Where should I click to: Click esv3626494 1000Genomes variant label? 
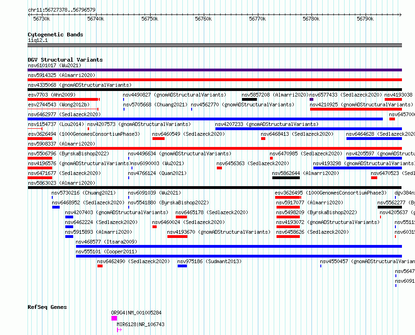(84, 134)
